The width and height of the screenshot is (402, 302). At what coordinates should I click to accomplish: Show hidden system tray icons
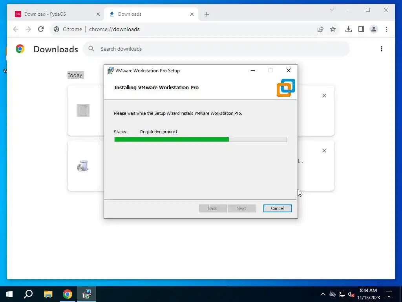point(323,294)
